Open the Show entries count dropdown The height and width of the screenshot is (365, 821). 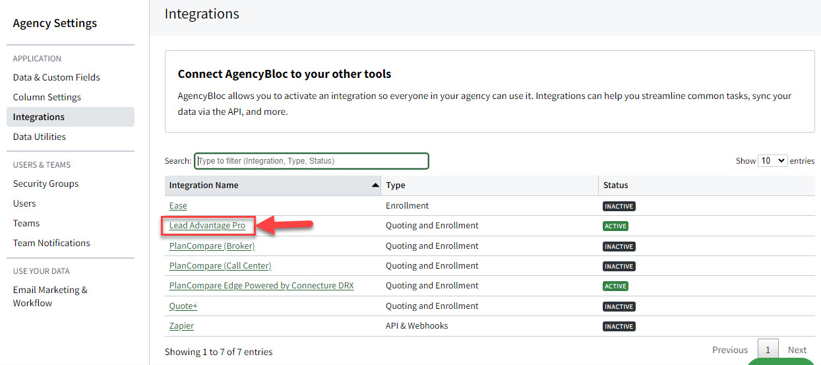click(773, 160)
